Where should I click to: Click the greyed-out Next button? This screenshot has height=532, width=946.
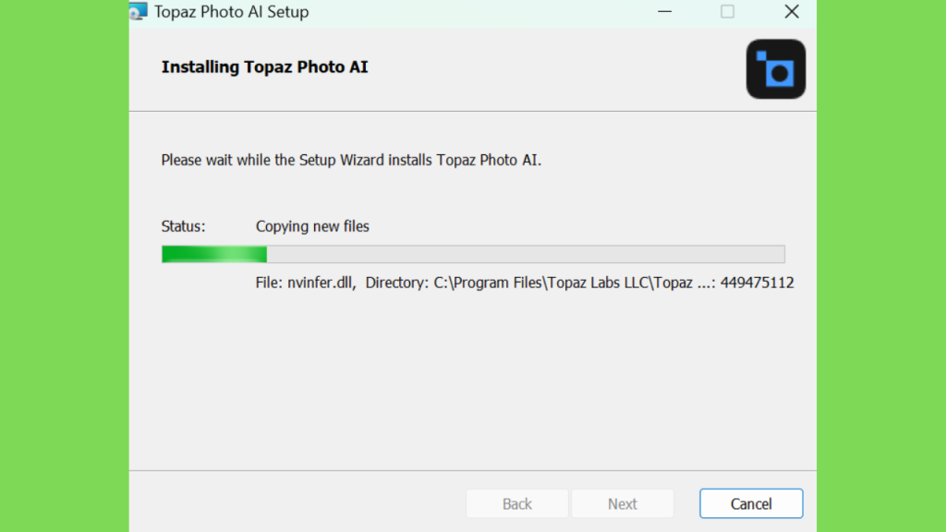coord(622,503)
